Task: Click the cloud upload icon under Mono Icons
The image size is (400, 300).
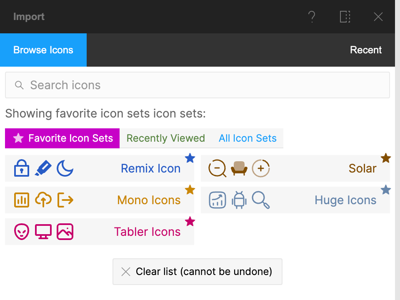Action: pos(43,200)
